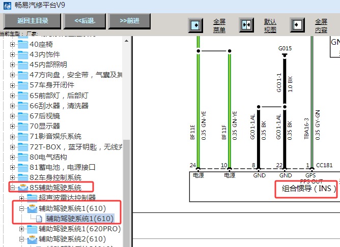Expand the 71影音娱乐系统 tree node
The width and height of the screenshot is (340, 247).
[x=12, y=137]
